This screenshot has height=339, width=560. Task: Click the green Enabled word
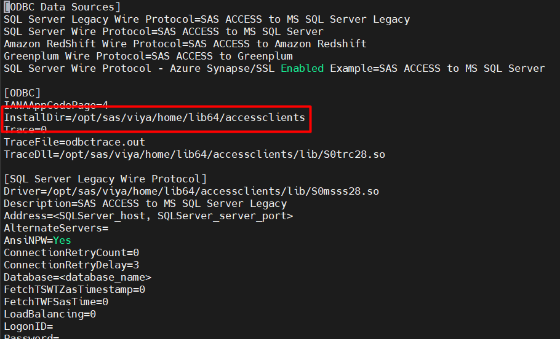click(x=302, y=68)
